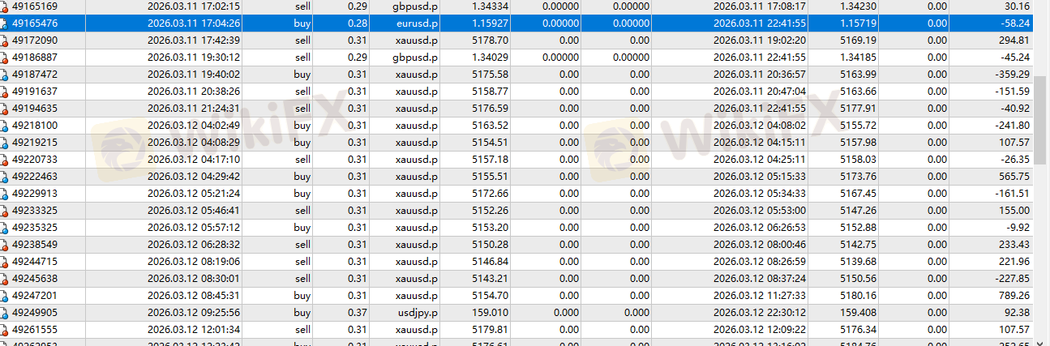The width and height of the screenshot is (1050, 346).
Task: Click open price 1.34029
Action: 490,58
